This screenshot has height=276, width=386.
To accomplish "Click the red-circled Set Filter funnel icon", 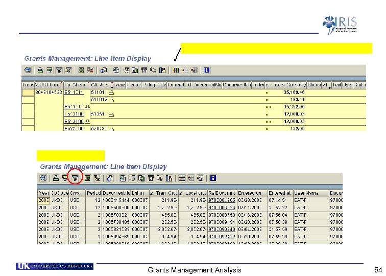I will pyautogui.click(x=75, y=178).
